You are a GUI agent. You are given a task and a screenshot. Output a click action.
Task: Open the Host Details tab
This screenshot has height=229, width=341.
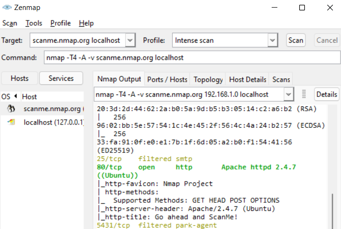[247, 79]
